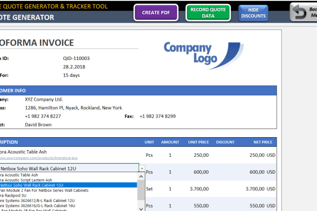Click the back arrow menu button
Image resolution: width=317 pixels, height=211 pixels.
[304, 12]
